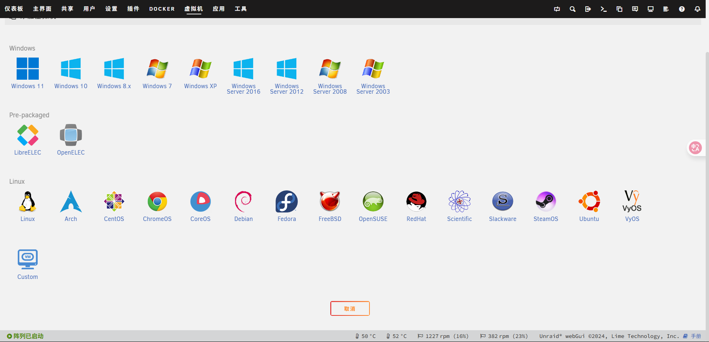Click the 50 °C temperature reading

coord(365,336)
